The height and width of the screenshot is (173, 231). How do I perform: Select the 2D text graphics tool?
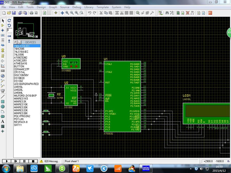pos(3,121)
